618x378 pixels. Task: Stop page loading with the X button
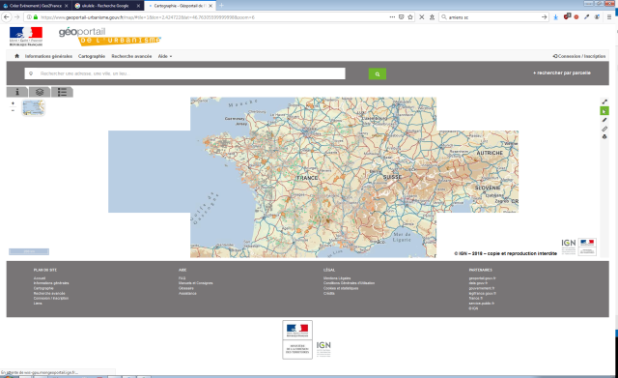(421, 17)
